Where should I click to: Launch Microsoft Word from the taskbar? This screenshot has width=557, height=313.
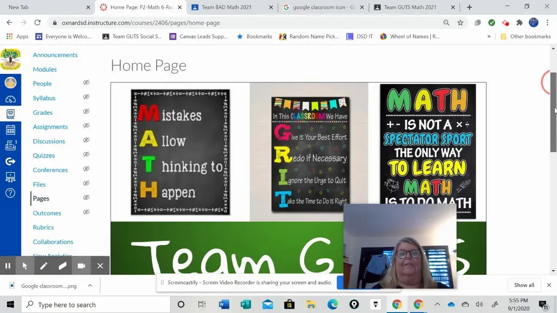[224, 305]
